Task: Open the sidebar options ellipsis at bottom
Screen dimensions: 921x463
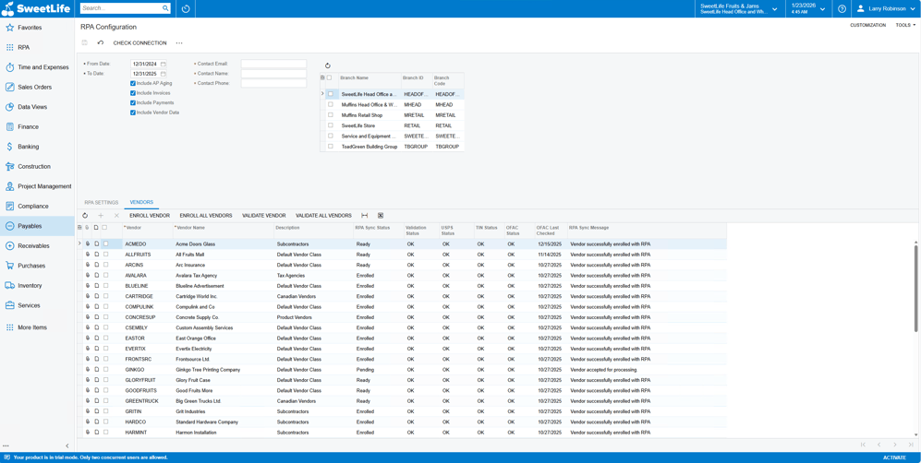Action: [6, 446]
